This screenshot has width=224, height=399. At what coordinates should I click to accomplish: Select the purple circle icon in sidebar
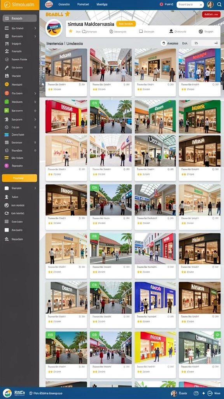click(x=7, y=166)
